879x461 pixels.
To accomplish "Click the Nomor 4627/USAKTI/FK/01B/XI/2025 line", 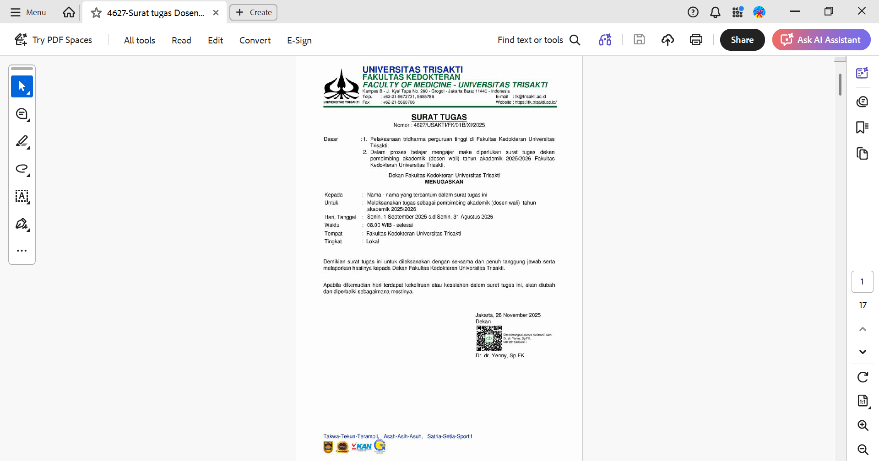I will point(439,125).
